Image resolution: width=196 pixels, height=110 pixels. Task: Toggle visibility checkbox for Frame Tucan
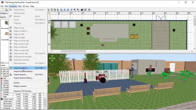coord(40,99)
